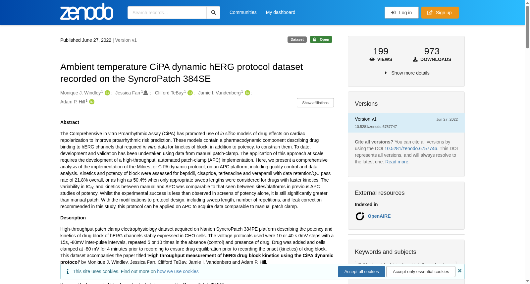
Task: Open the Zenodo logo home link
Action: [x=87, y=12]
